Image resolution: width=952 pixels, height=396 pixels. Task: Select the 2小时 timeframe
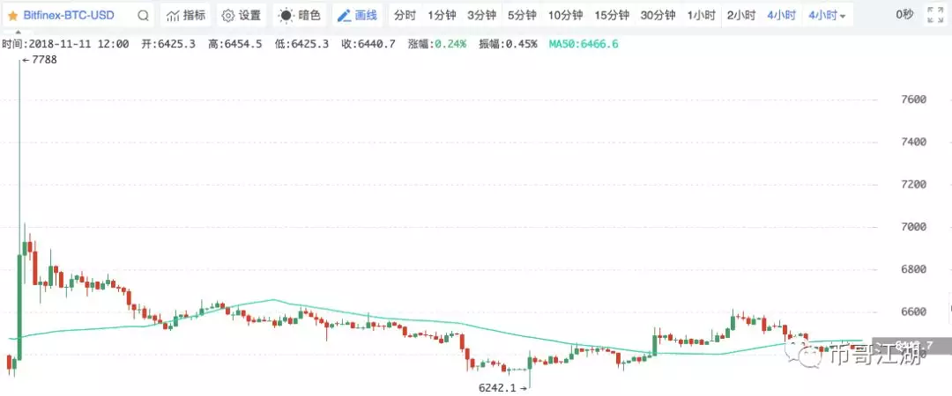[740, 16]
